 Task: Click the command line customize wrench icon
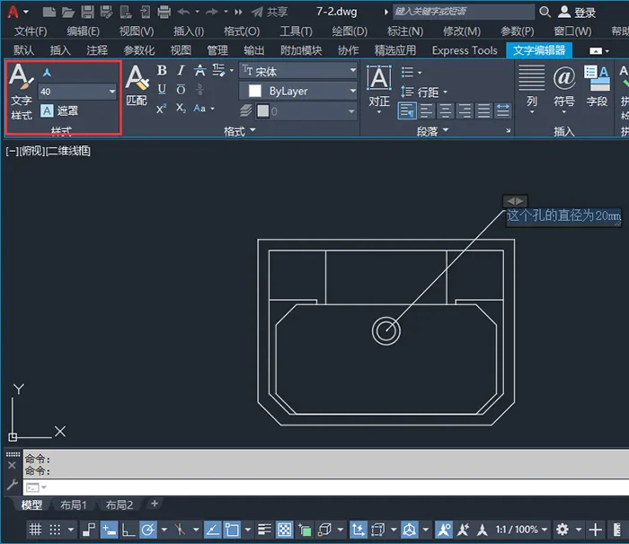coord(12,485)
